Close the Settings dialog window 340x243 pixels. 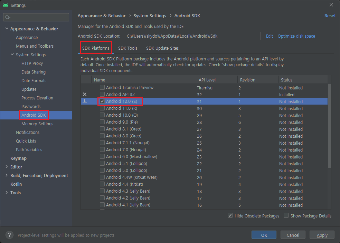click(x=331, y=5)
